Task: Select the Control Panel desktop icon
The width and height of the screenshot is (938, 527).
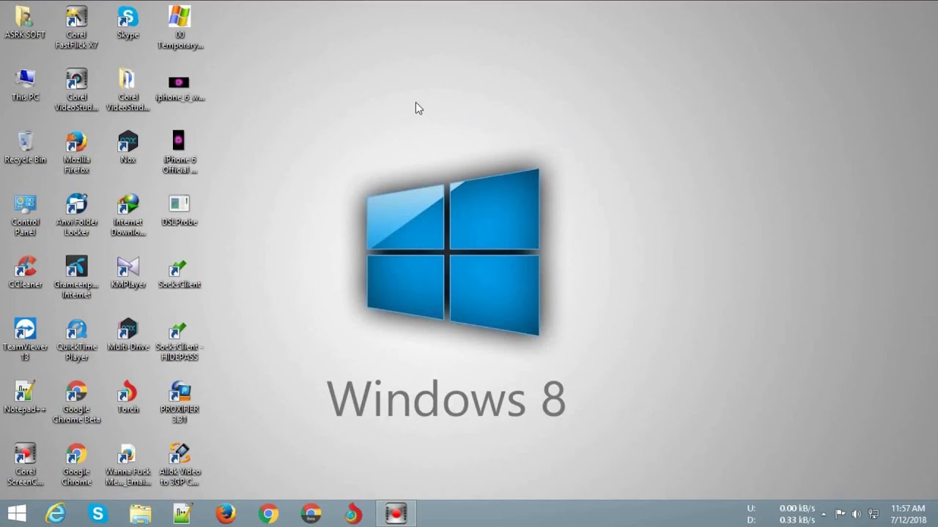Action: point(25,215)
